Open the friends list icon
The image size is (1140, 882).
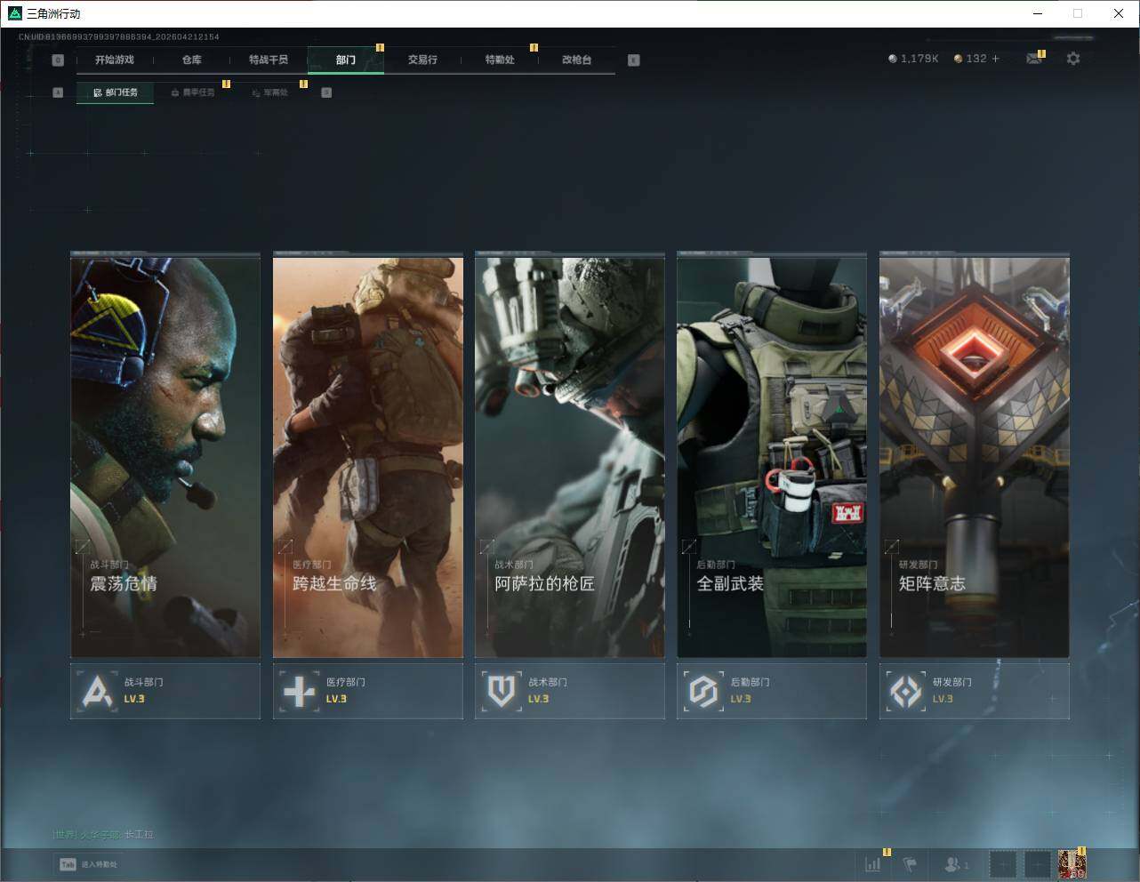coord(956,864)
